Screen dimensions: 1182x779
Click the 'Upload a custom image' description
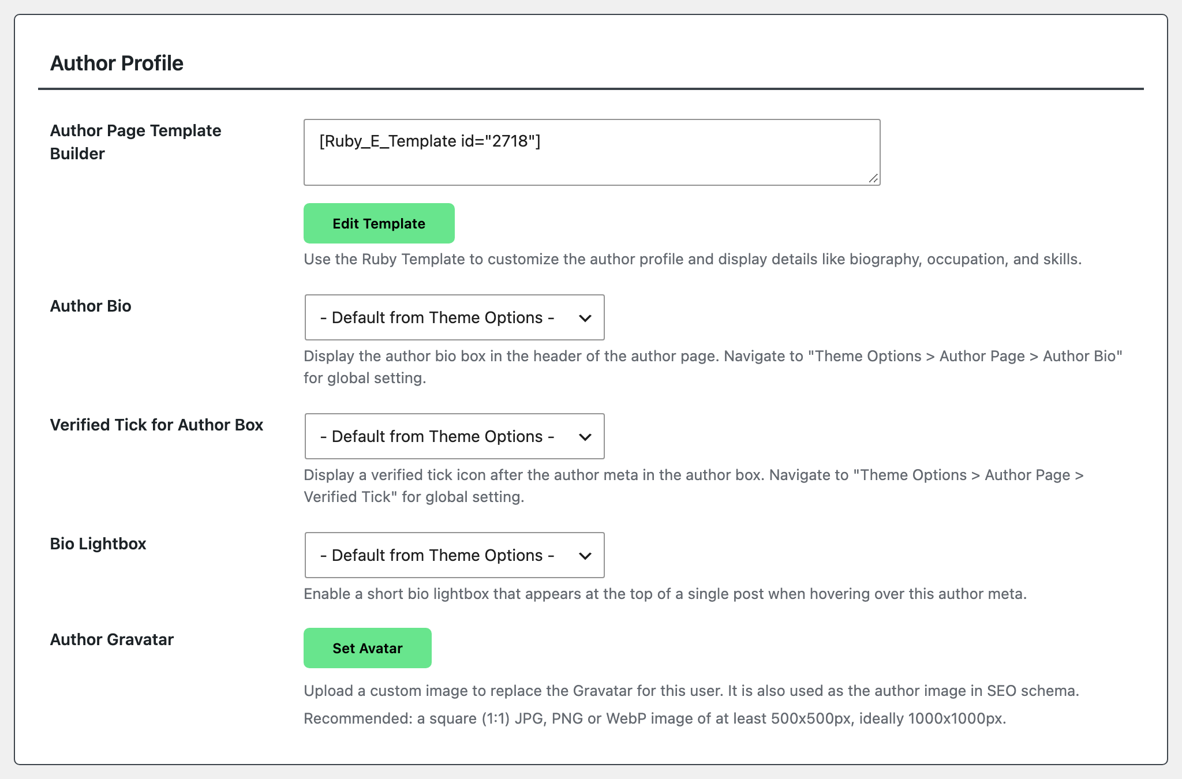click(x=691, y=691)
